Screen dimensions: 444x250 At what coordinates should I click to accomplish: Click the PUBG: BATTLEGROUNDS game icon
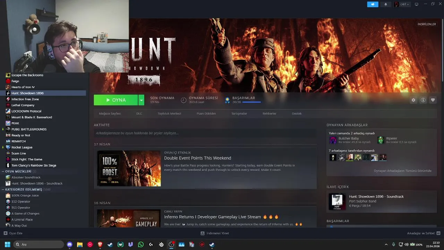point(8,129)
